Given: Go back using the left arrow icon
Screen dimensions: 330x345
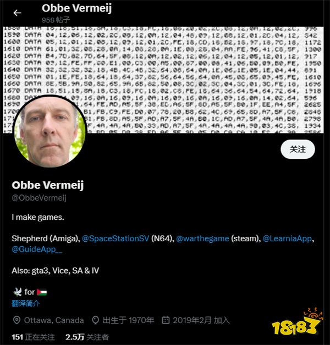Looking at the screenshot, I should click(17, 13).
